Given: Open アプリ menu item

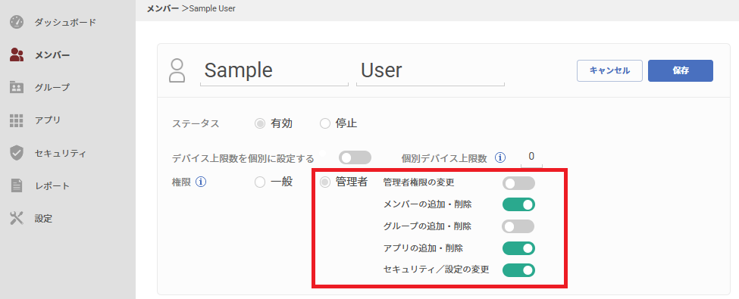Looking at the screenshot, I should click(48, 120).
